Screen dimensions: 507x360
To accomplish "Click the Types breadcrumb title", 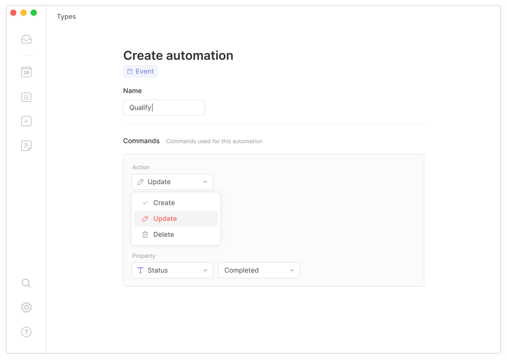I will 66,16.
